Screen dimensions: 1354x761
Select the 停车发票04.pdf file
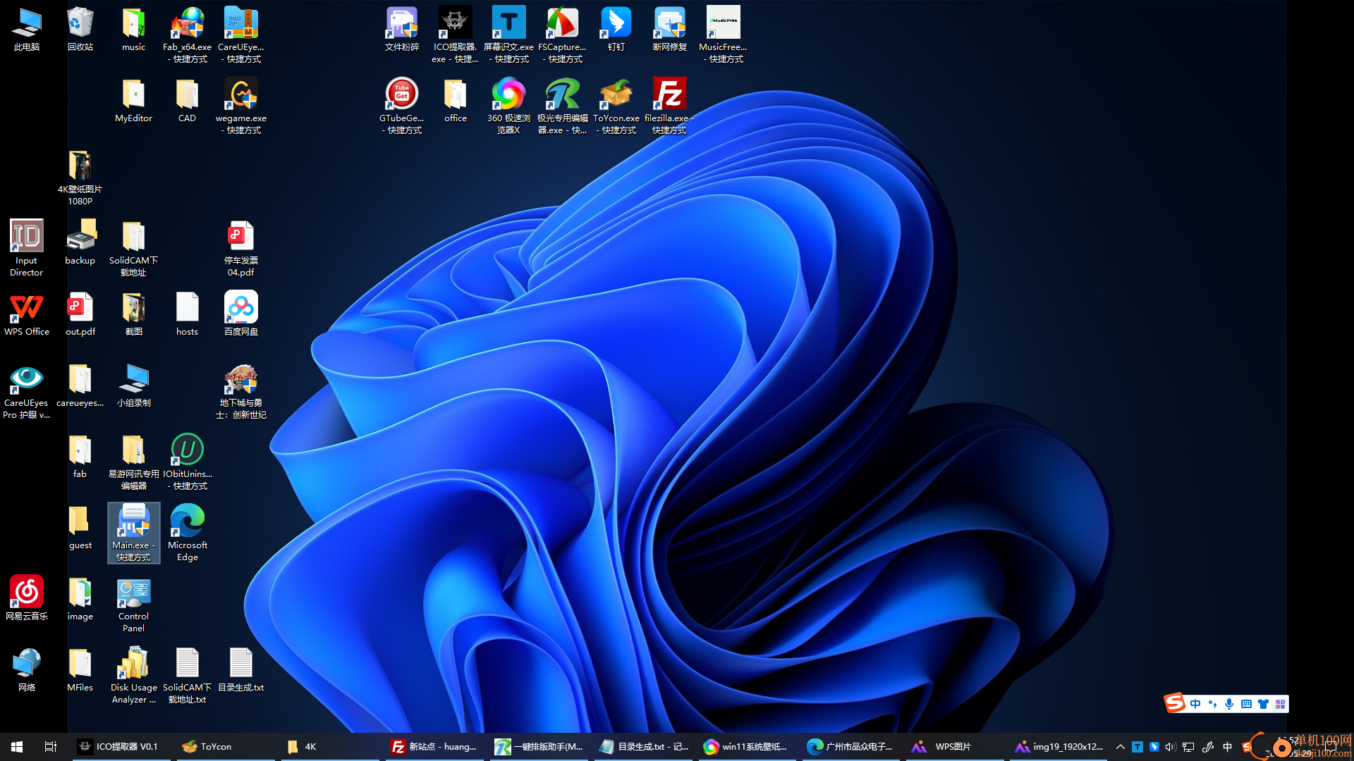click(241, 248)
